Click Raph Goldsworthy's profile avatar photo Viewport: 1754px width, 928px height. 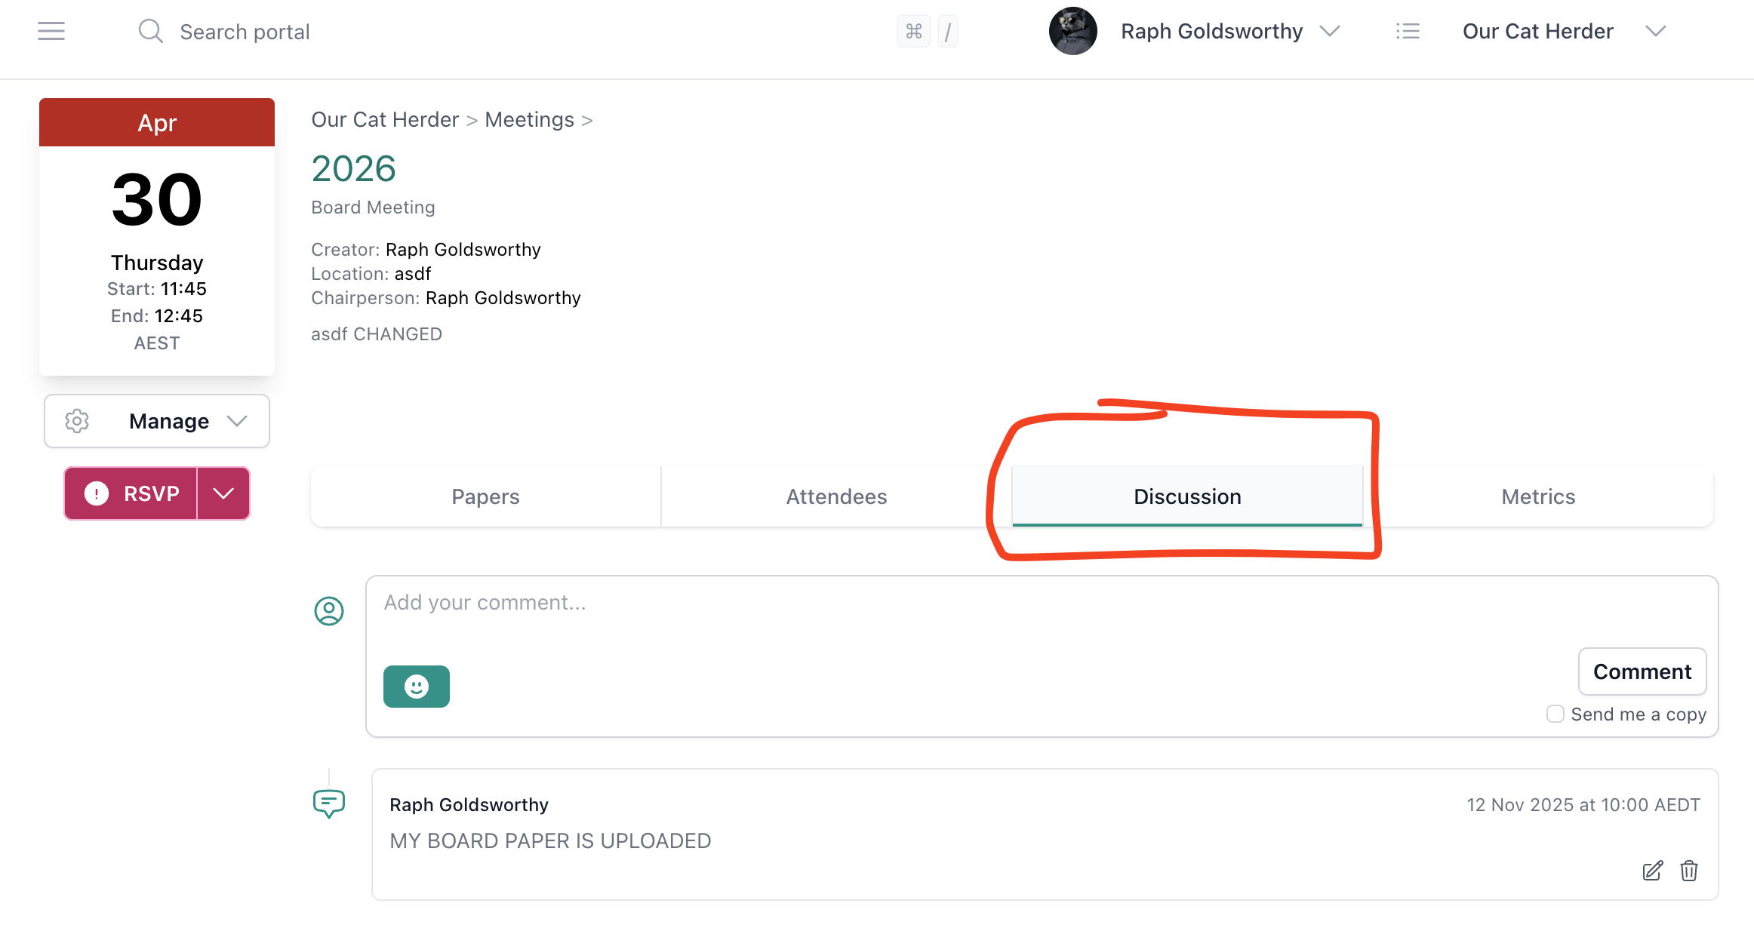click(x=1072, y=31)
